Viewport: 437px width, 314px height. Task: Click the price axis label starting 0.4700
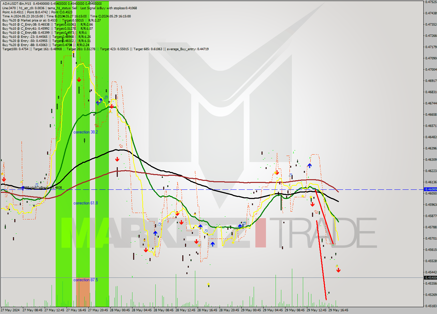click(431, 69)
